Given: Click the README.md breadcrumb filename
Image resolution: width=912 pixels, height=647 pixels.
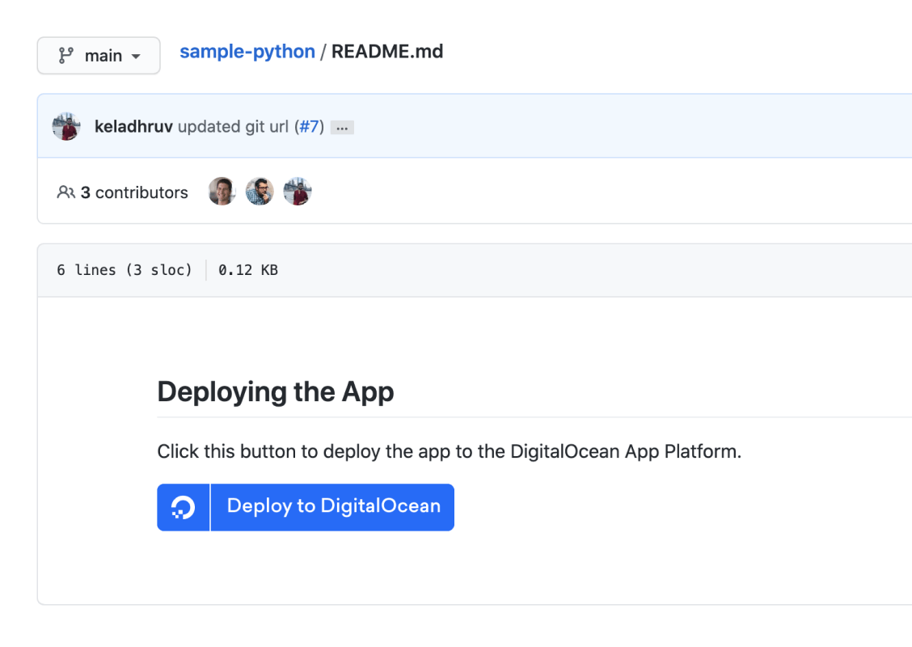Looking at the screenshot, I should point(386,52).
